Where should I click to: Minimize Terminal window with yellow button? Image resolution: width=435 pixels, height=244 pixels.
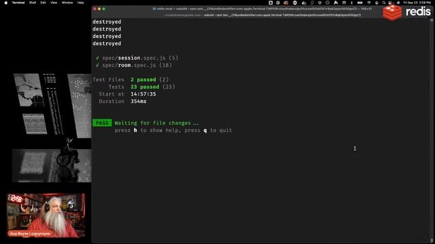[99, 9]
